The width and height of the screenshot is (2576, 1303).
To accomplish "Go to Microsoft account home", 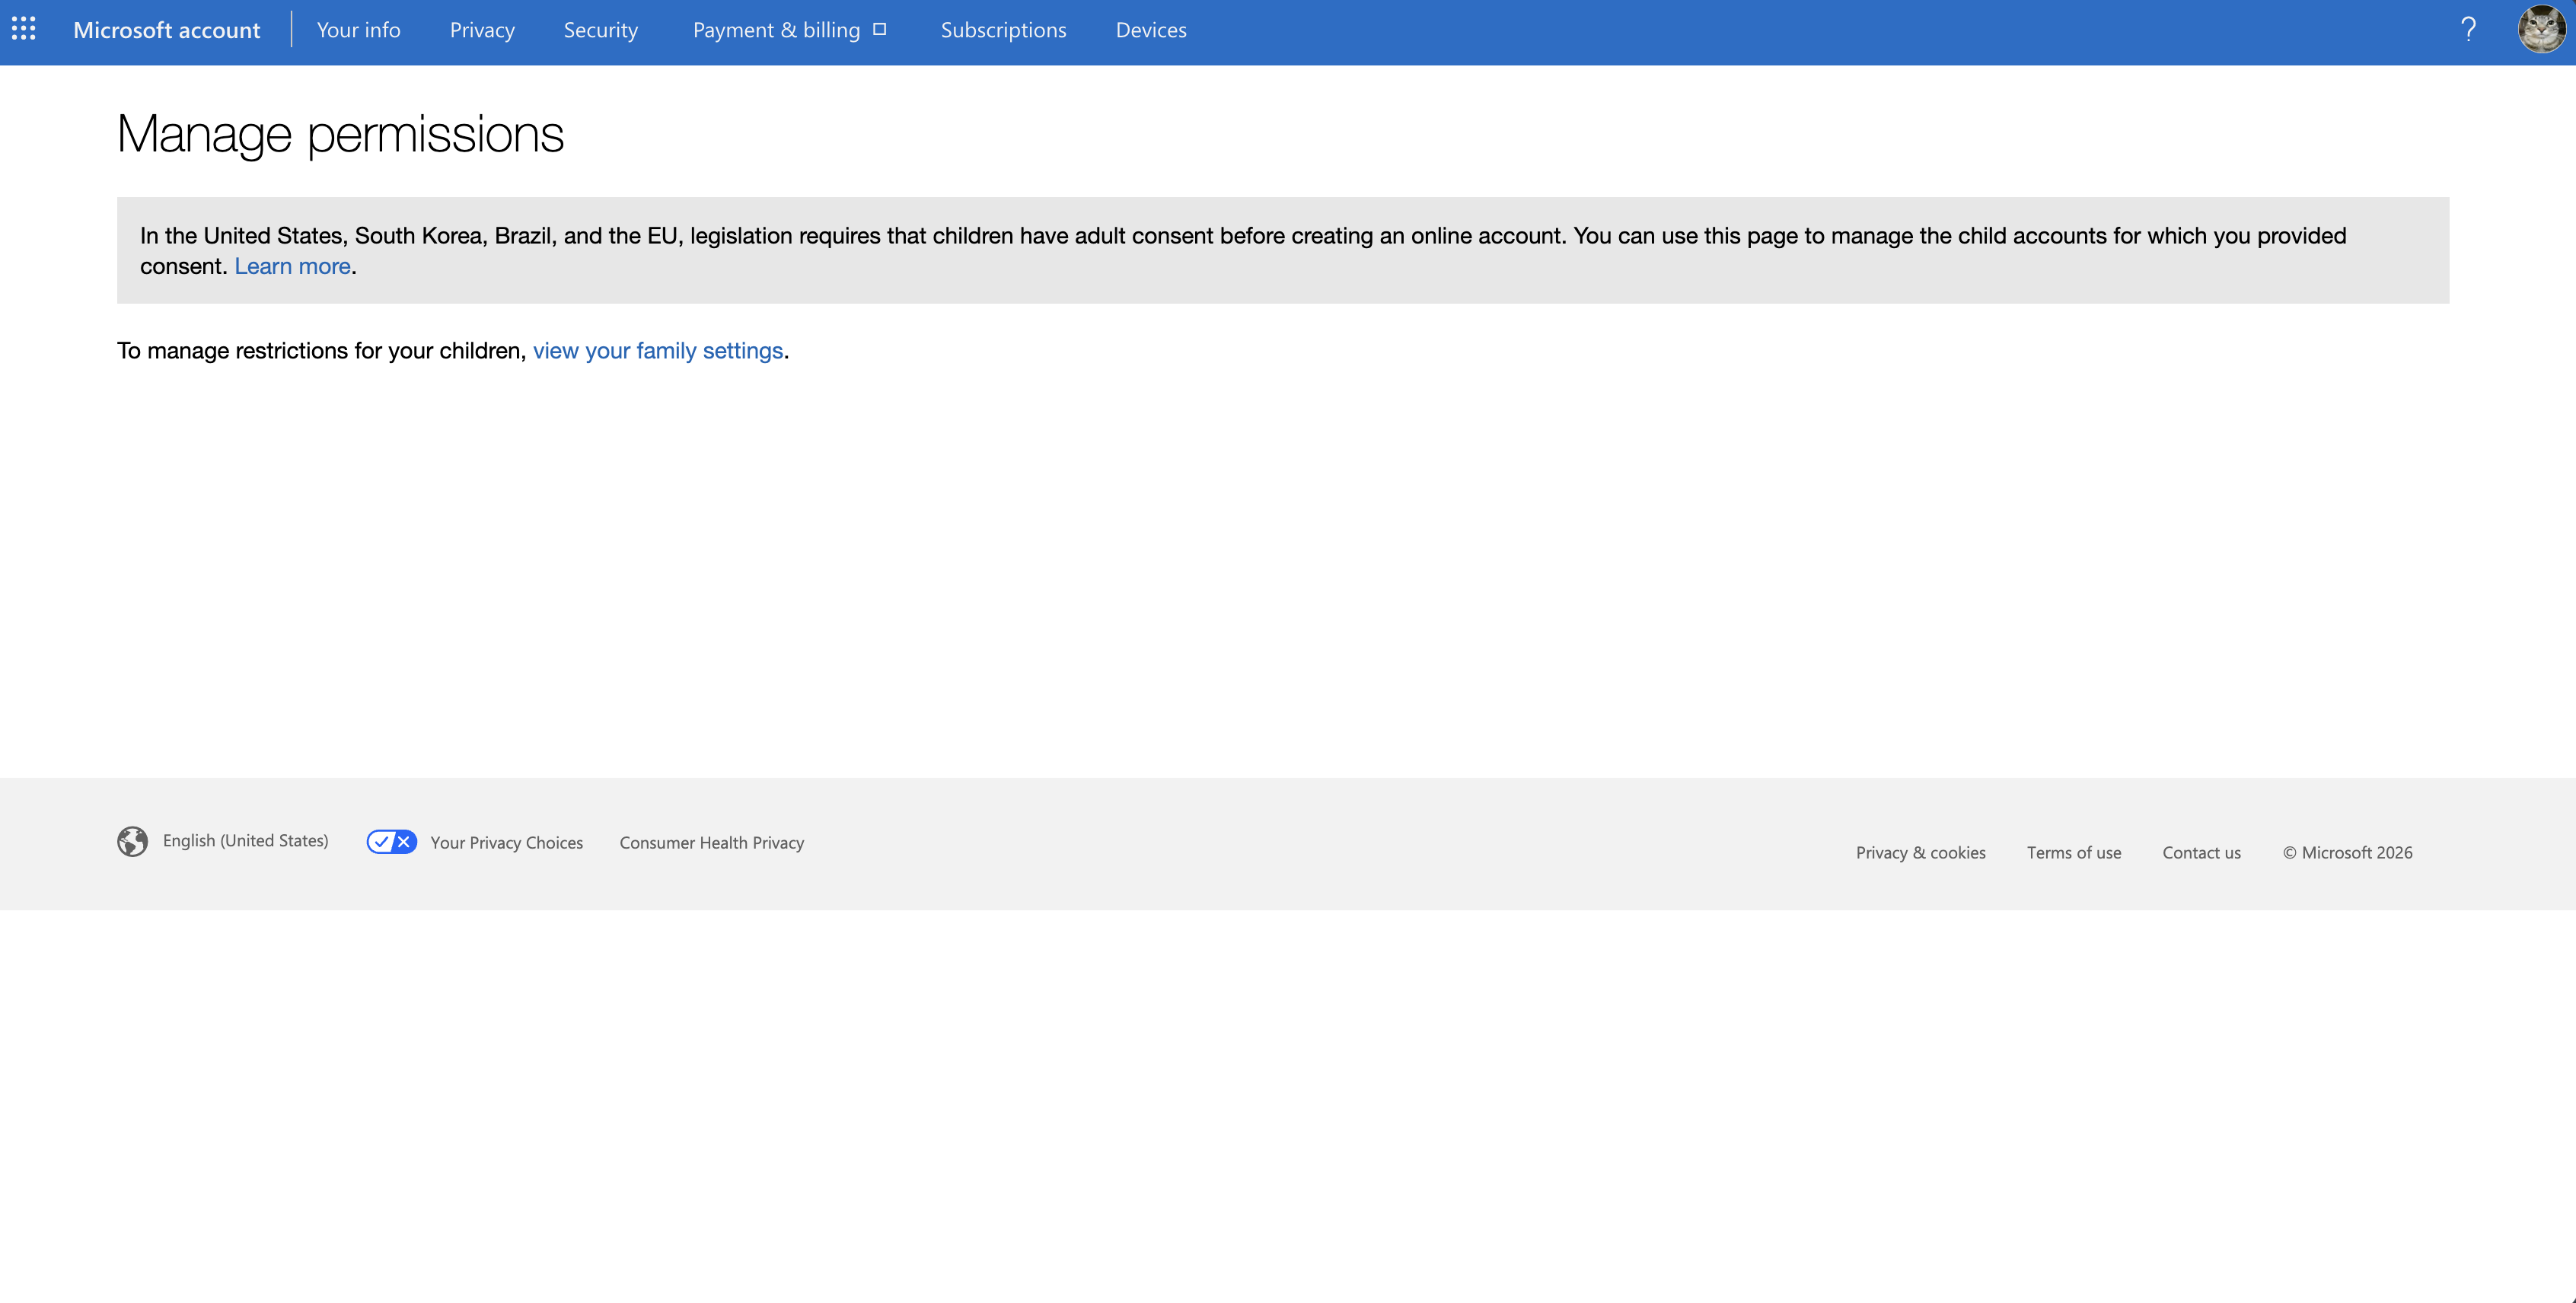I will (166, 30).
